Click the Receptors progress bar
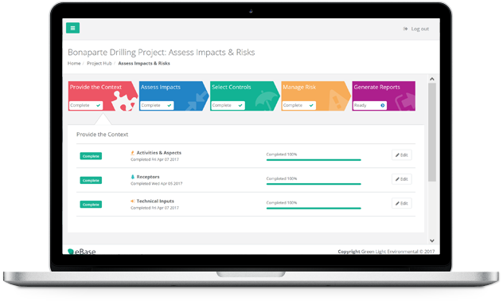 pyautogui.click(x=314, y=184)
